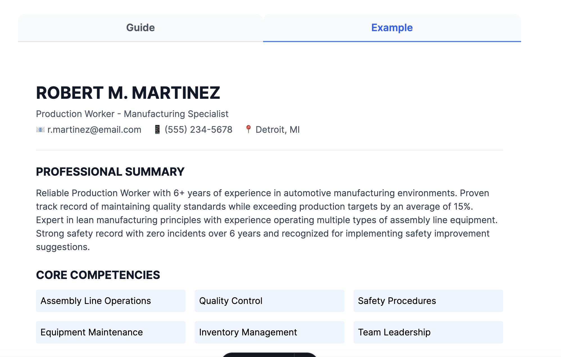561x357 pixels.
Task: Click the r.martinez@email.com address
Action: [94, 130]
